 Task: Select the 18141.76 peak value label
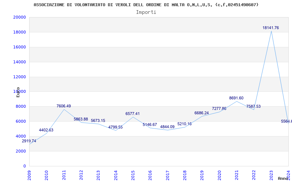coord(270,28)
